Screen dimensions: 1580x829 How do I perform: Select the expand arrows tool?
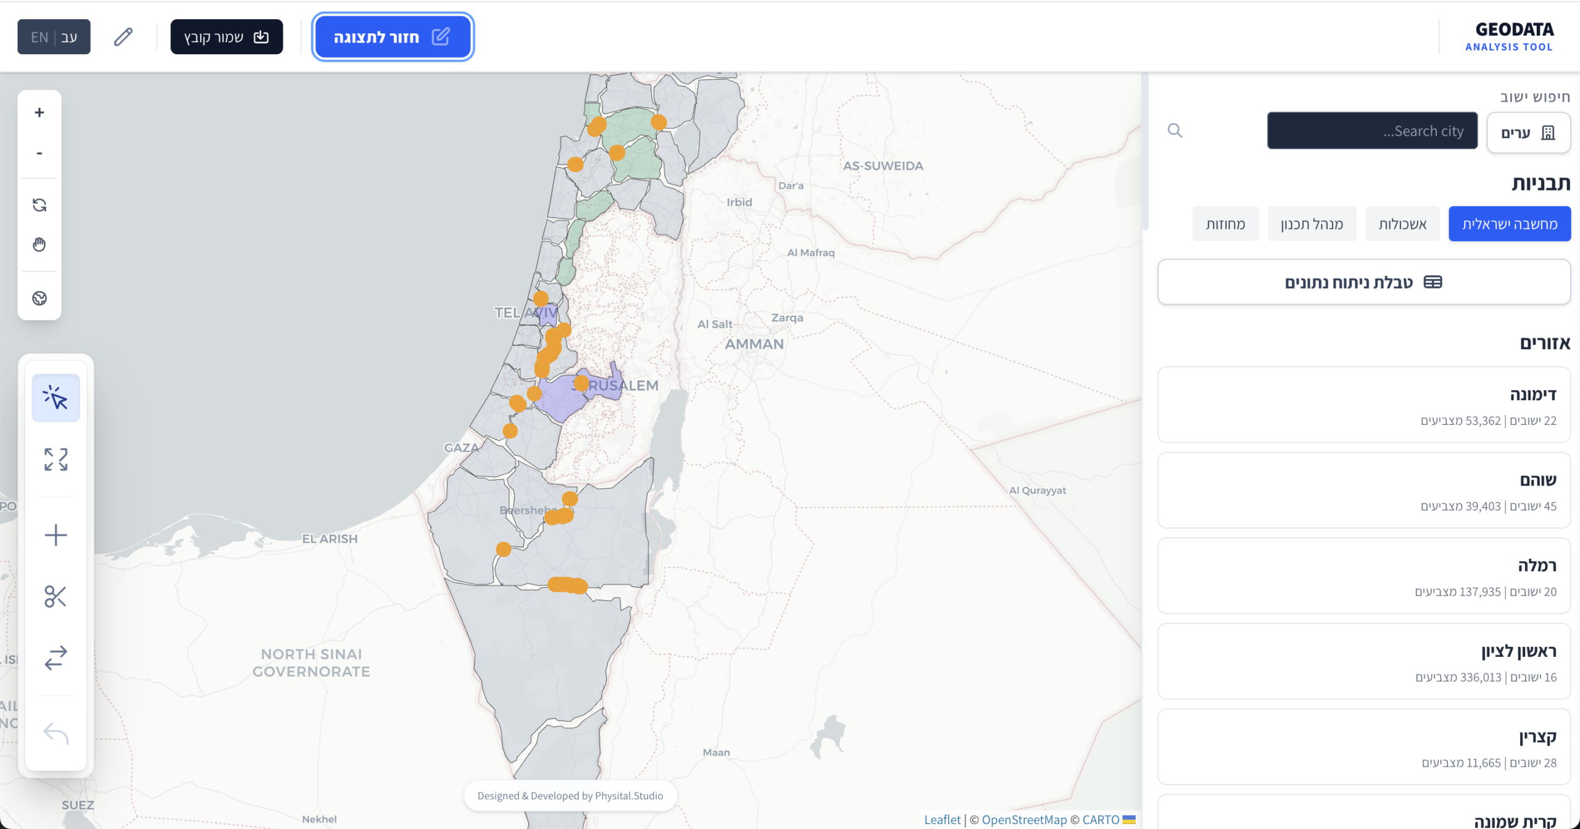pyautogui.click(x=56, y=460)
